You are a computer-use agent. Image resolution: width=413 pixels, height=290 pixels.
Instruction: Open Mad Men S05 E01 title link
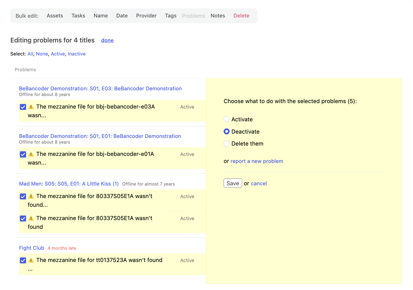pos(69,184)
